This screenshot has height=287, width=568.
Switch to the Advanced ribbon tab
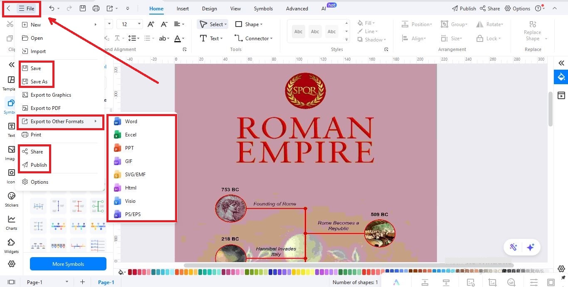coord(297,8)
